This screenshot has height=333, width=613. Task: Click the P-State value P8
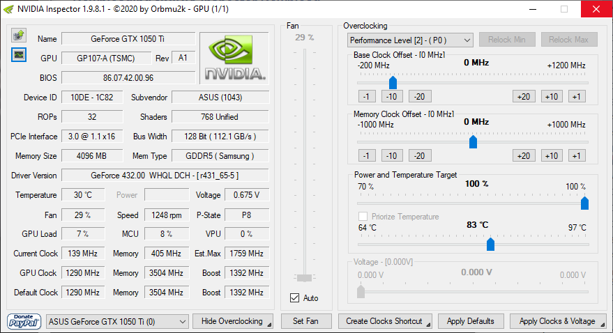point(247,215)
